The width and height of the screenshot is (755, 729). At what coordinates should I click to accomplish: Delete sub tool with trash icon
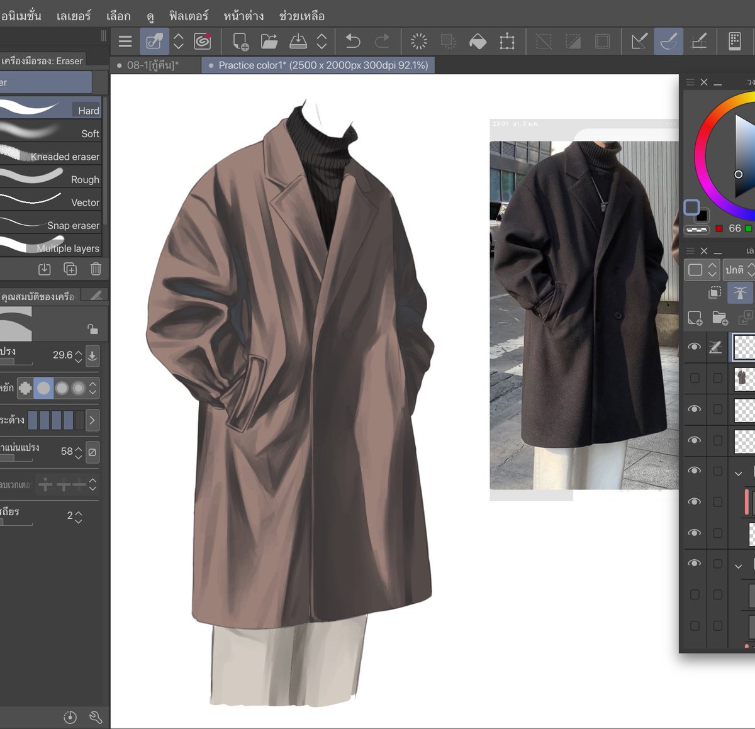click(x=96, y=269)
